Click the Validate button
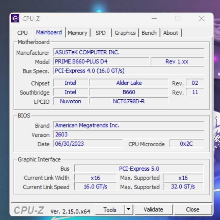This screenshot has height=220, width=220. point(153,210)
